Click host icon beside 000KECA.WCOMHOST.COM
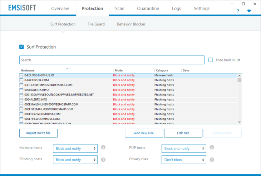This screenshot has width=261, height=176. pos(21,114)
